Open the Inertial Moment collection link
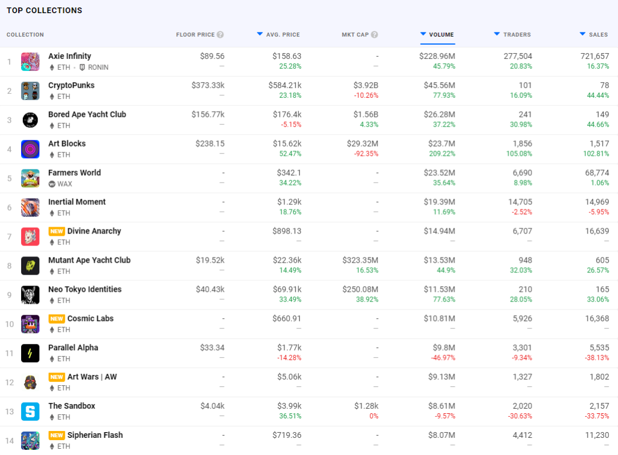The image size is (618, 455). tap(77, 202)
